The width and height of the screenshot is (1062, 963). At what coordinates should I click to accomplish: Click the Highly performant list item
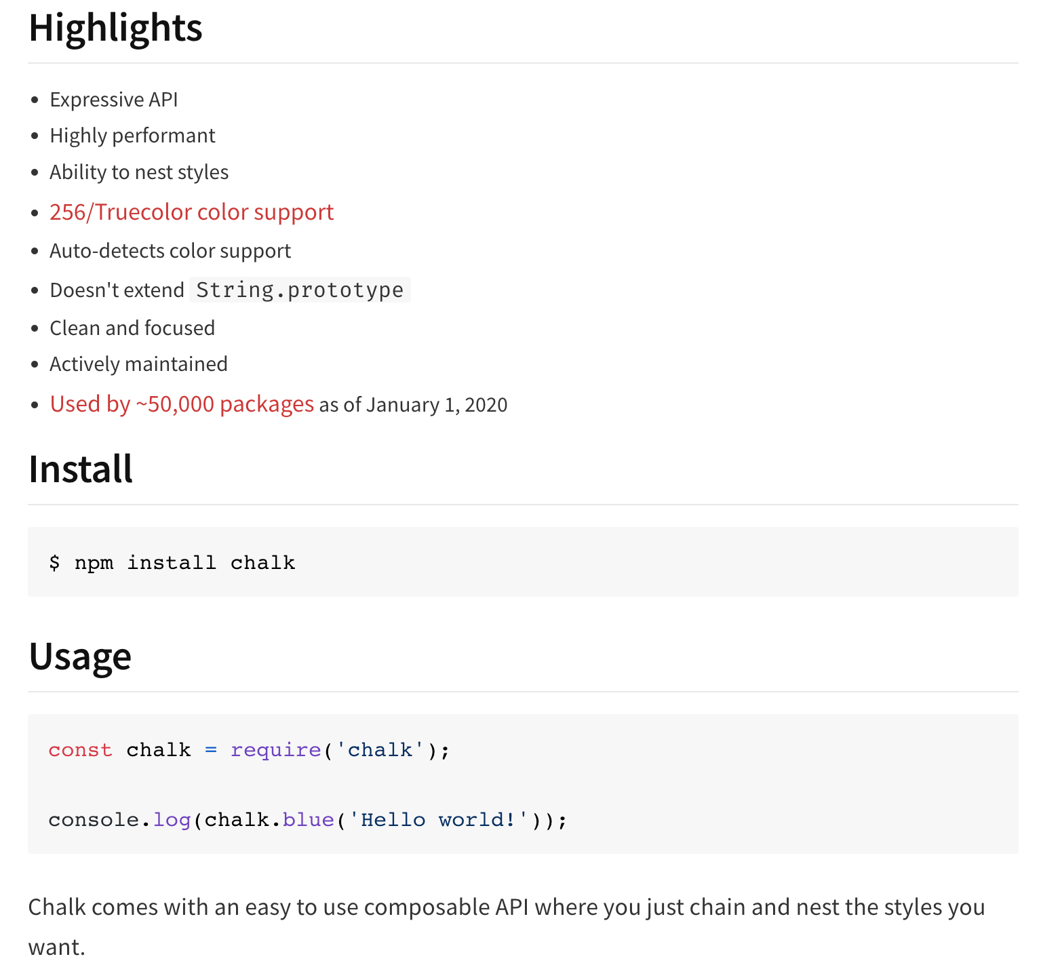point(132,136)
